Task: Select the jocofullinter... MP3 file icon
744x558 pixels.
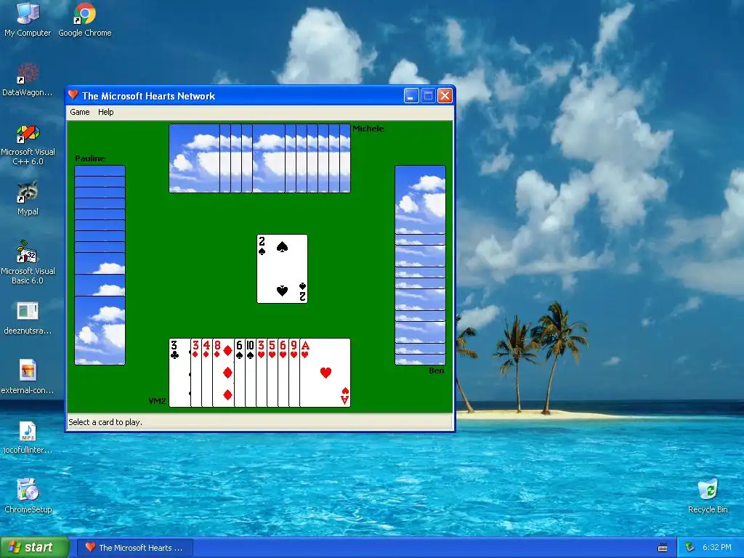Action: [28, 437]
